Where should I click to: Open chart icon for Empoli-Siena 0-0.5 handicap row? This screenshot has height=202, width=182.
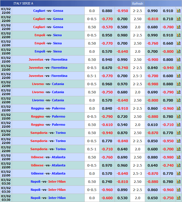pyautogui.click(x=178, y=35)
